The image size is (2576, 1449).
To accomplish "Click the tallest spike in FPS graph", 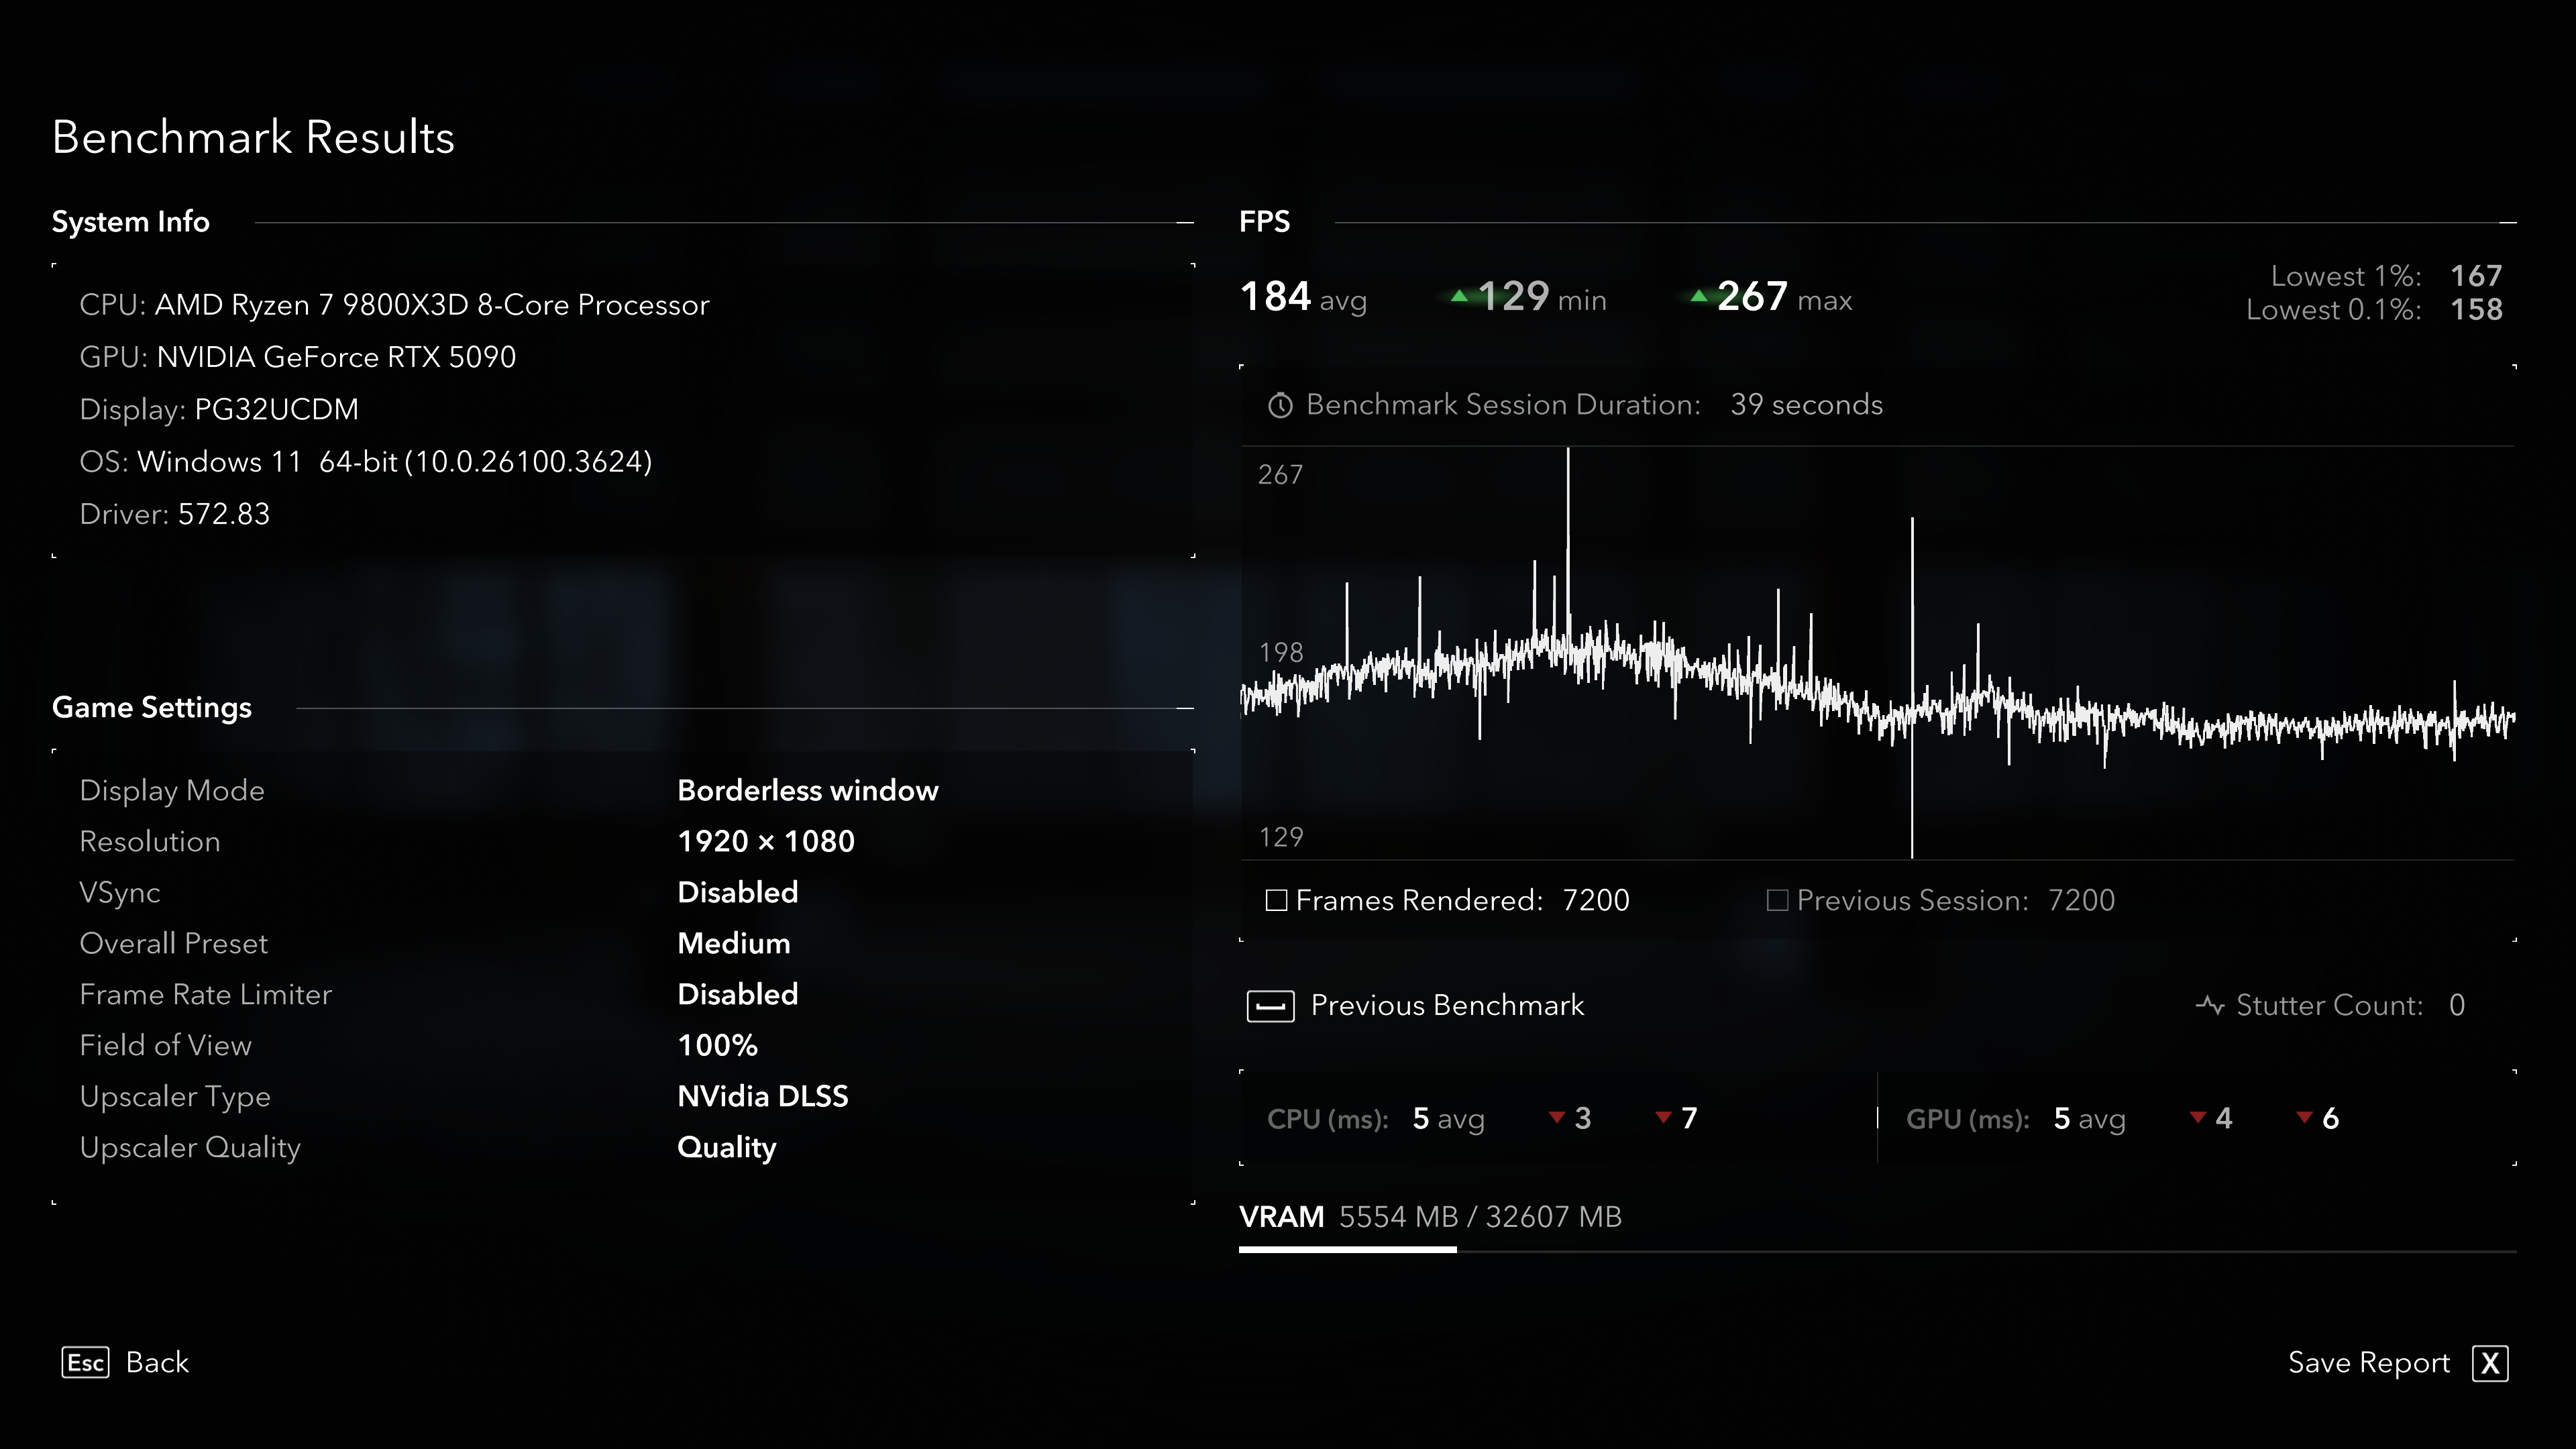I will (1568, 520).
